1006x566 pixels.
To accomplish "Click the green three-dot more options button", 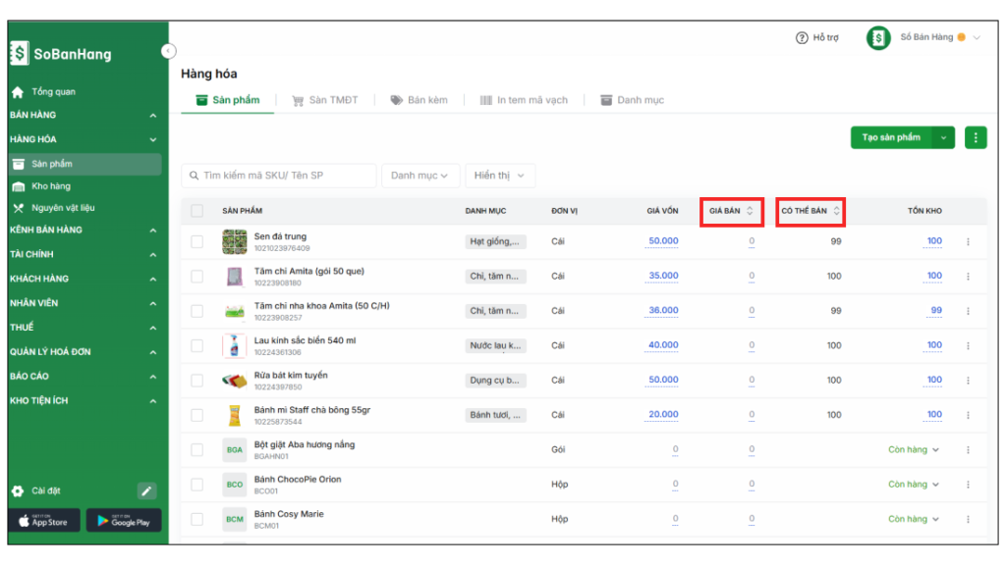I will point(975,137).
